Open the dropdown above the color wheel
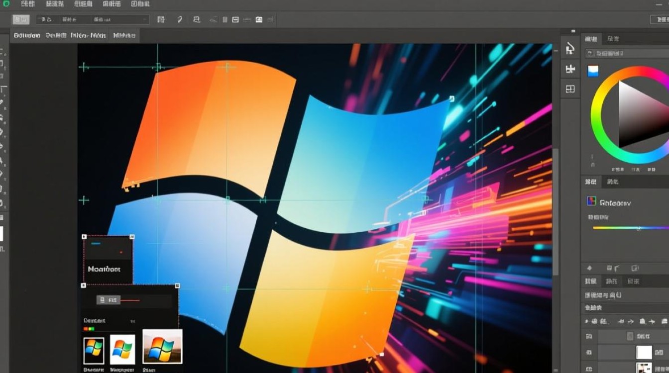Screen dimensions: 669x373 pyautogui.click(x=627, y=53)
